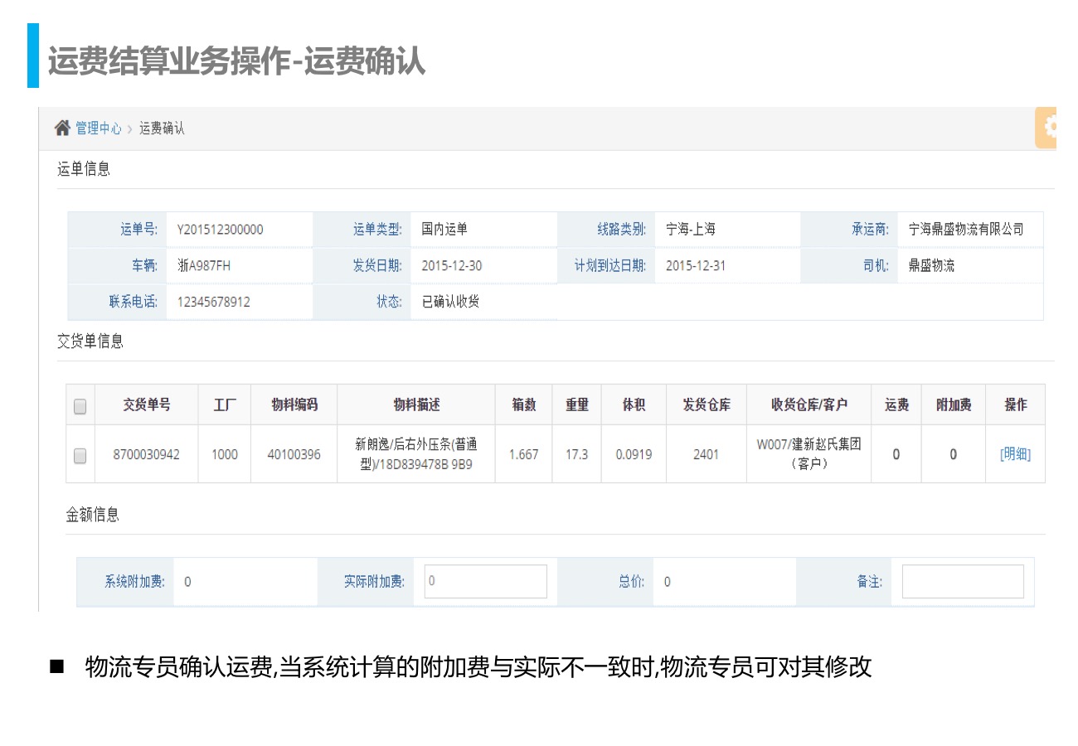The height and width of the screenshot is (746, 1078).
Task: Click the 实际附加费 input field
Action: point(485,581)
